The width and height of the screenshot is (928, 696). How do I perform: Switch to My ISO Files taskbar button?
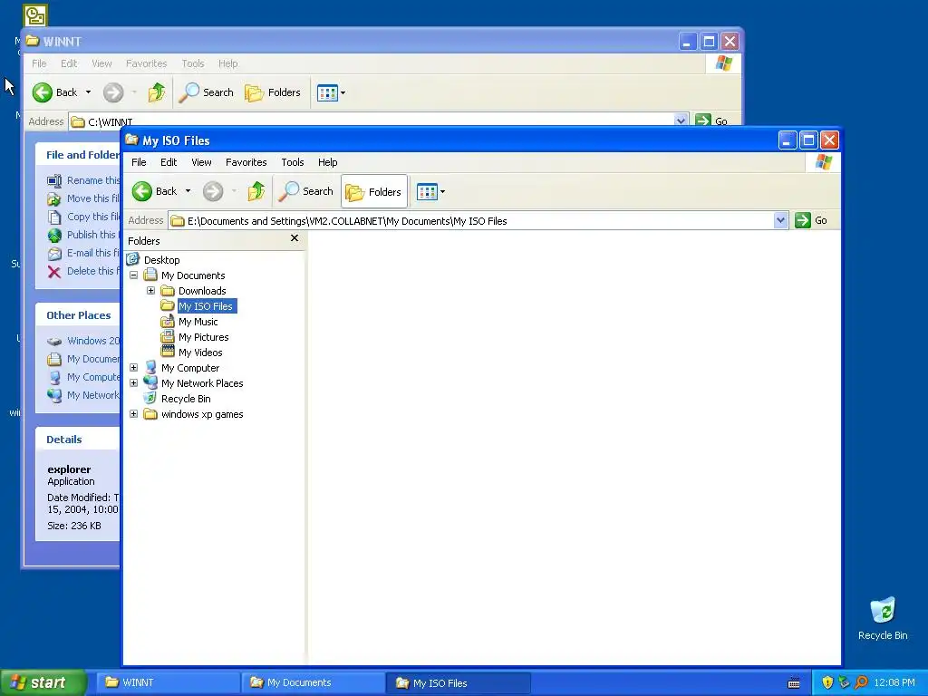[x=458, y=682]
